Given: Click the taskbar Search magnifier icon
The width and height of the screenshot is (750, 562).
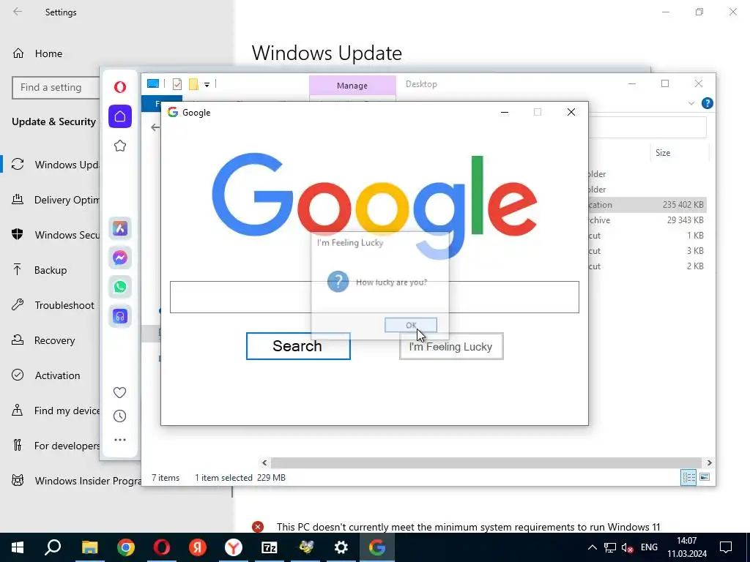Looking at the screenshot, I should (x=53, y=547).
